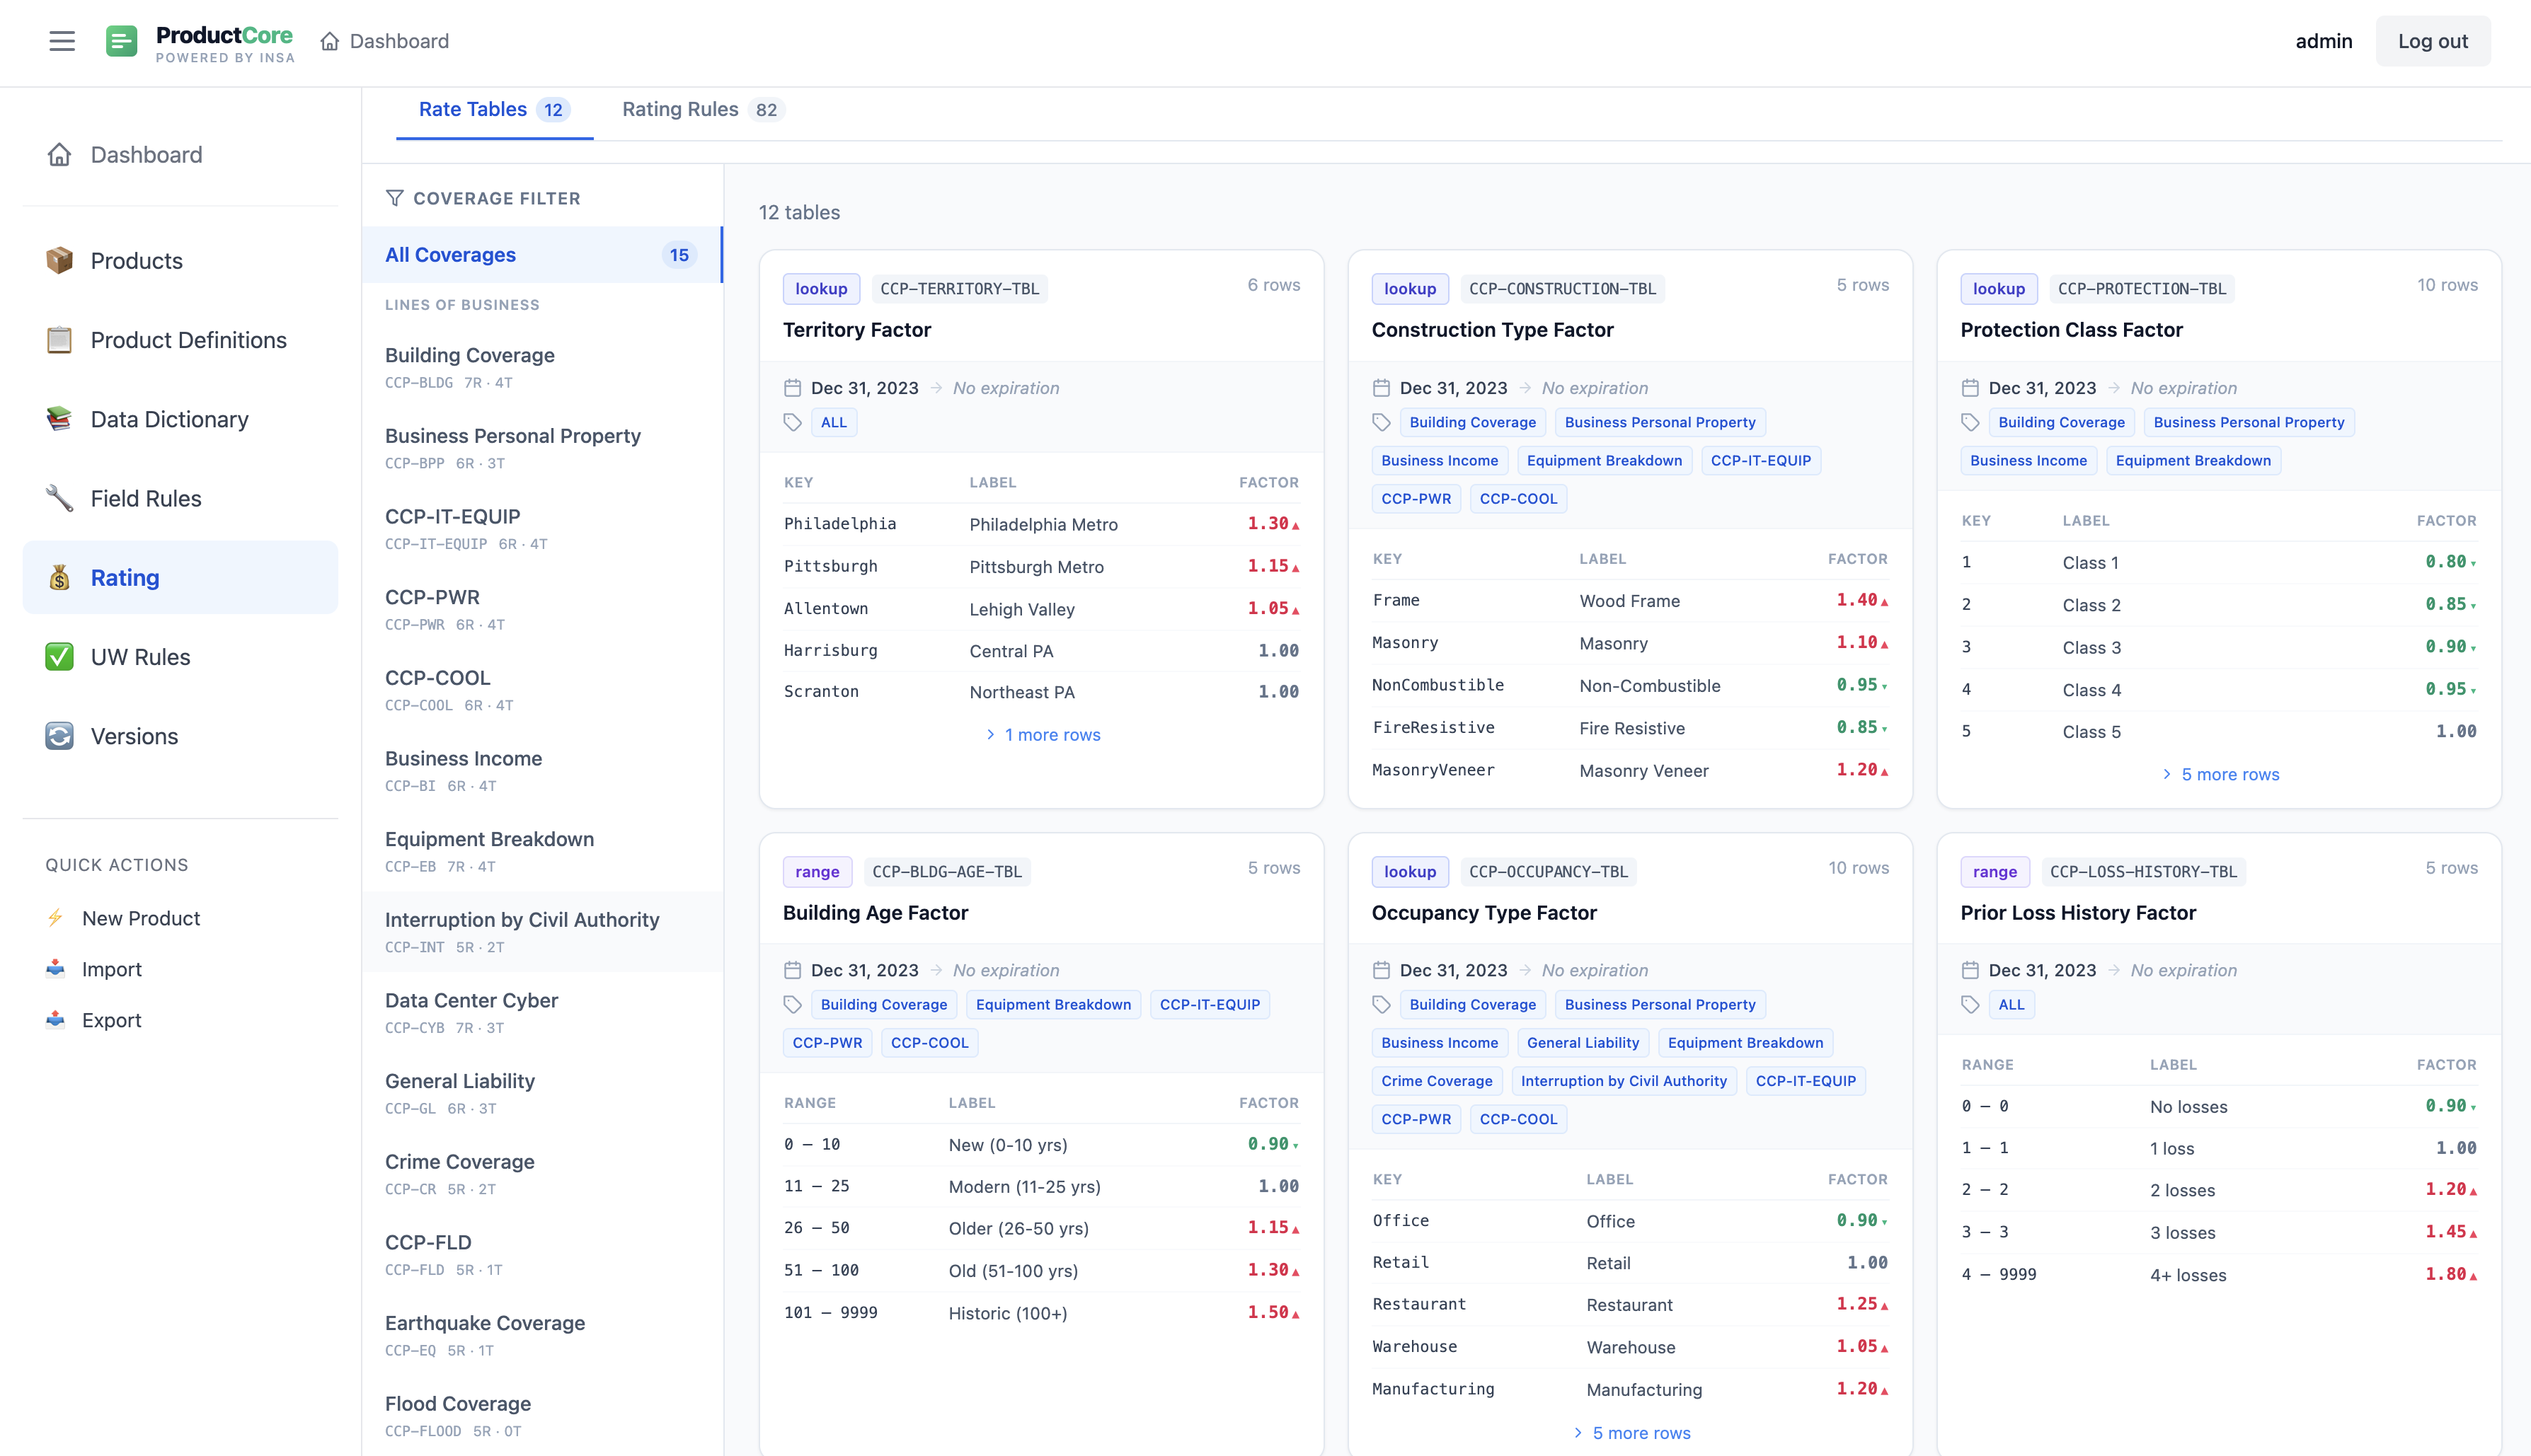Switch to the Rate Tables tab
The image size is (2531, 1456).
(494, 110)
